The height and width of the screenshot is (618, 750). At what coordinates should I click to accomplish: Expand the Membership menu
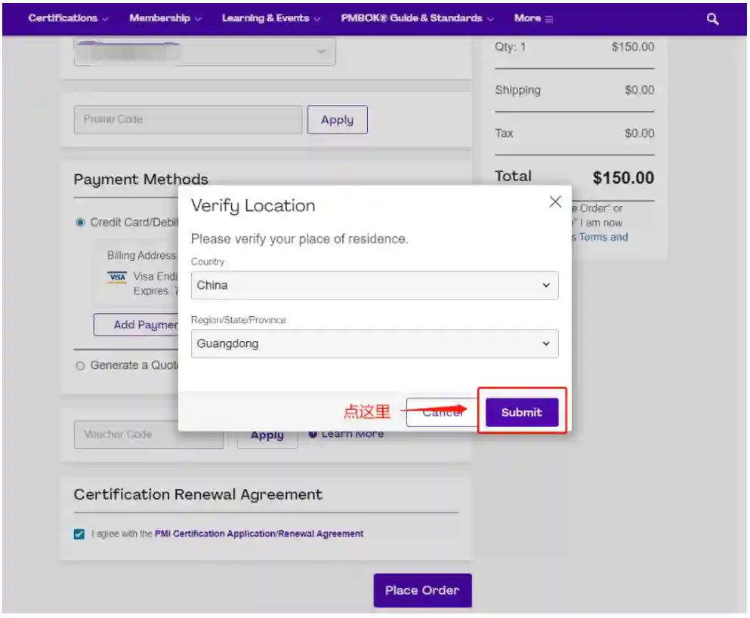165,18
